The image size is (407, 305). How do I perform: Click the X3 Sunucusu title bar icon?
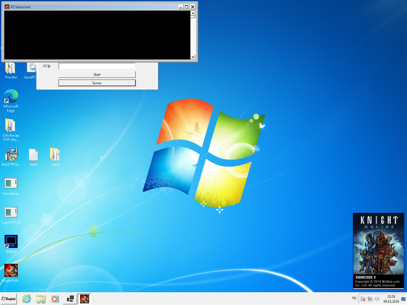[7, 7]
